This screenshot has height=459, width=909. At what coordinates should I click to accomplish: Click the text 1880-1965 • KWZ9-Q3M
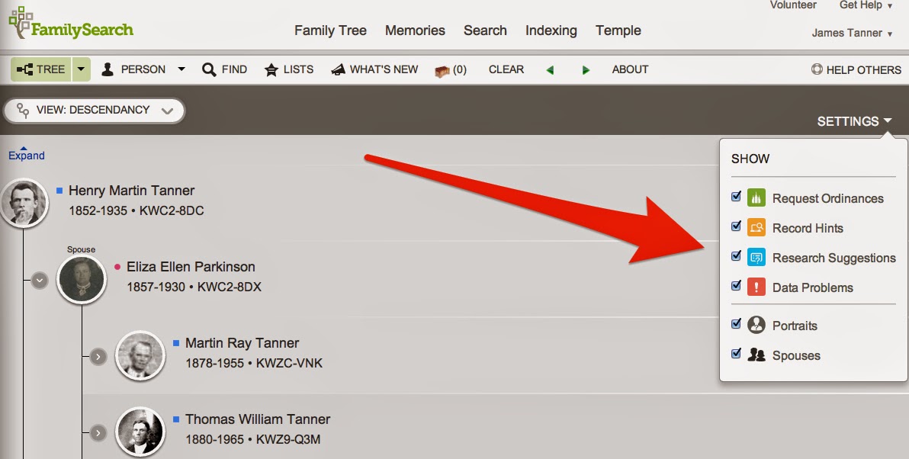[x=252, y=441]
